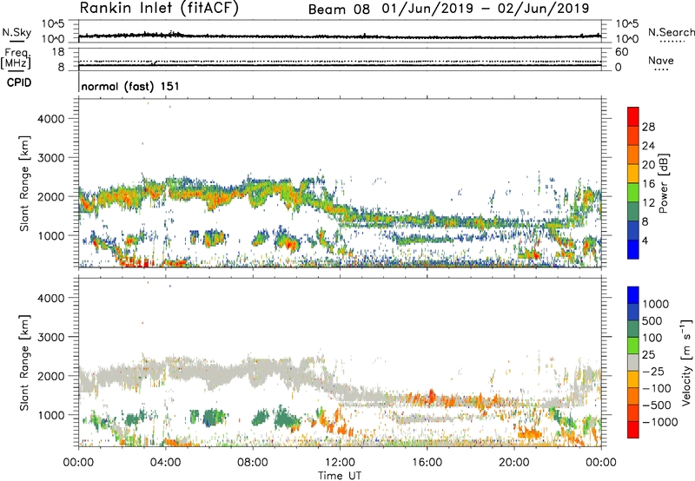This screenshot has width=695, height=481.
Task: Click the date range '01/Jun/2019 – 02/Jun/2019'
Action: tap(486, 9)
